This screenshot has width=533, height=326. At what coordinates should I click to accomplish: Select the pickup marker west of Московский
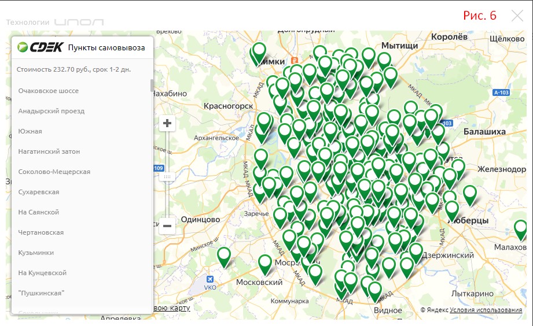pos(223,255)
